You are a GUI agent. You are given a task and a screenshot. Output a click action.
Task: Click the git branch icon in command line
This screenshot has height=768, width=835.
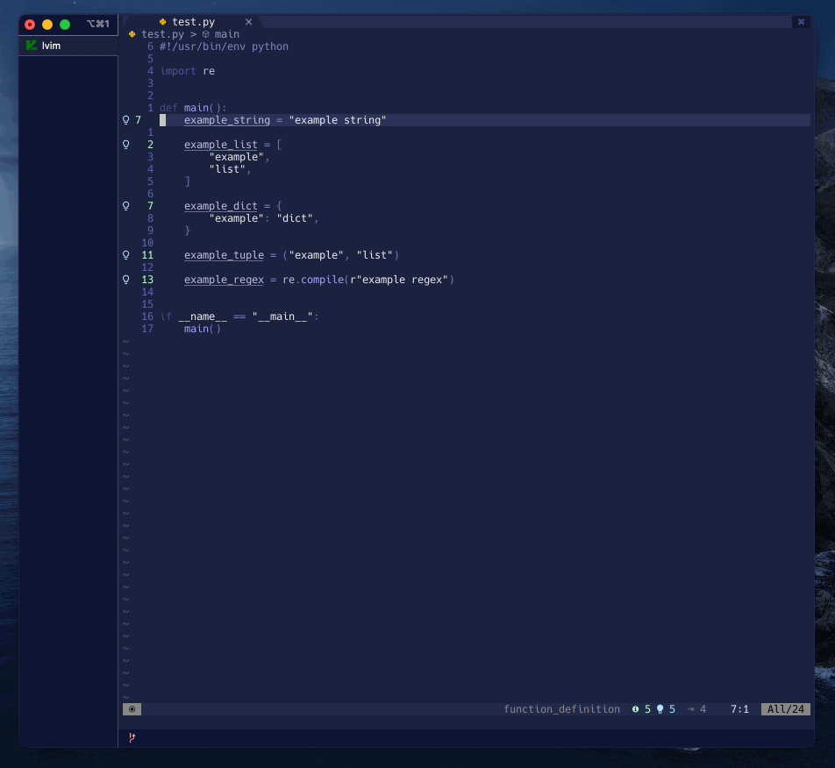132,737
